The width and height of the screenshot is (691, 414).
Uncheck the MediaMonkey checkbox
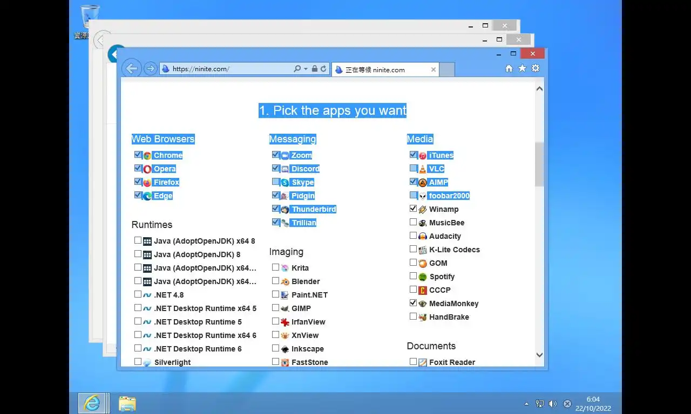tap(414, 303)
